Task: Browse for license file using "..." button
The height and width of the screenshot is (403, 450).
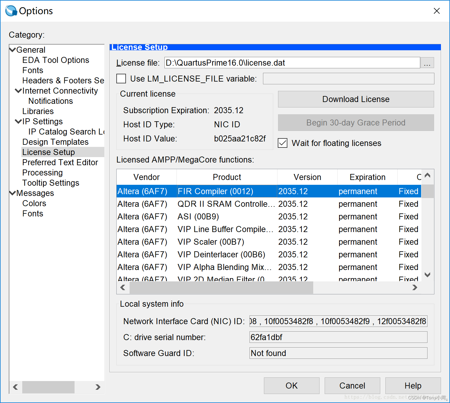Action: click(x=427, y=63)
